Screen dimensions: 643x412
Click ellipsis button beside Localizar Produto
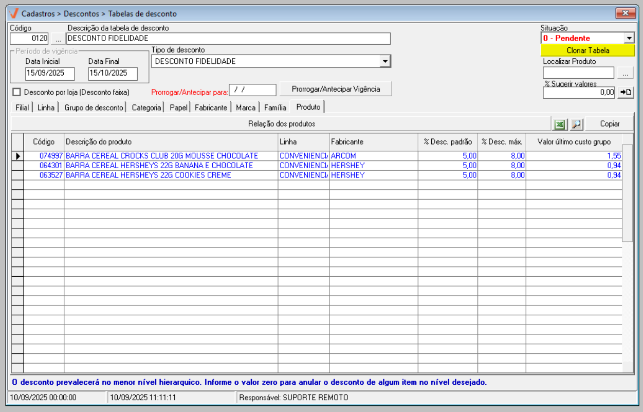tap(625, 73)
